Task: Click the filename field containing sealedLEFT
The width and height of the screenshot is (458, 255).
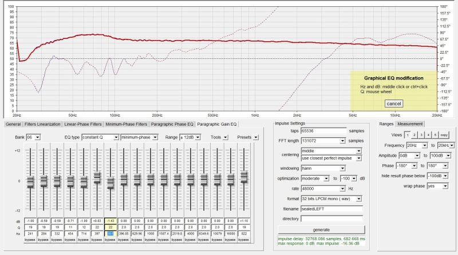Action: pyautogui.click(x=332, y=208)
